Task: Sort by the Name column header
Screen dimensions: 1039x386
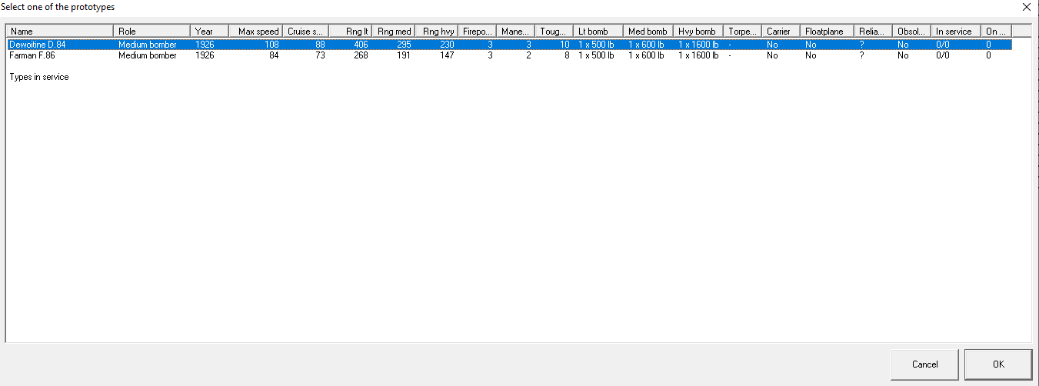Action: point(61,32)
